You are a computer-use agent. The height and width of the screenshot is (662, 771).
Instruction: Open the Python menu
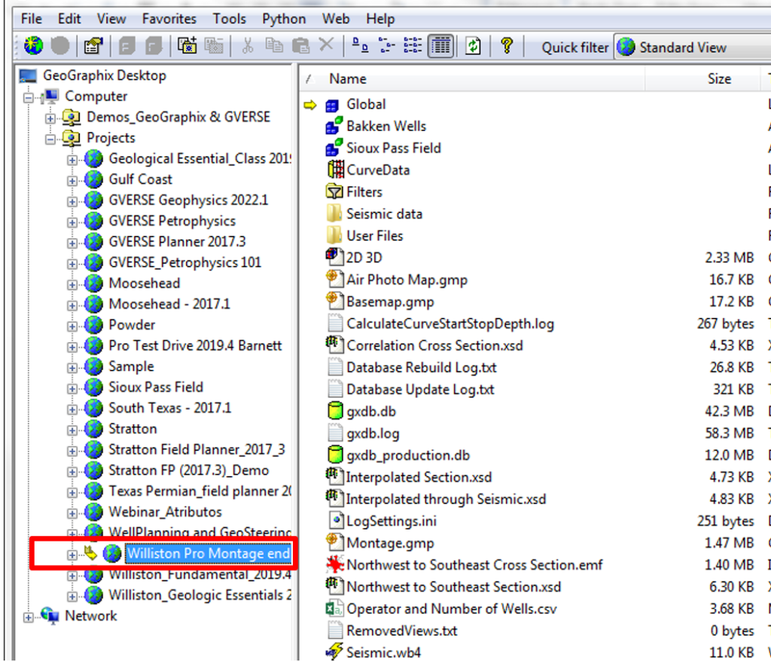(x=283, y=18)
